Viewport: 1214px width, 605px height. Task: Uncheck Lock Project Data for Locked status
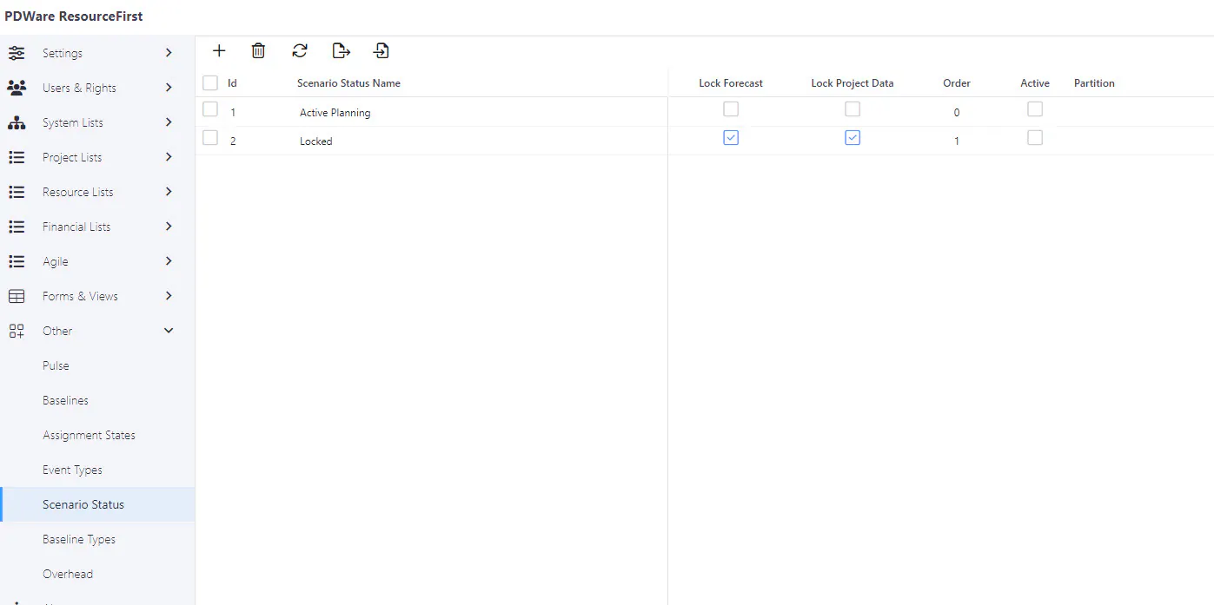852,138
